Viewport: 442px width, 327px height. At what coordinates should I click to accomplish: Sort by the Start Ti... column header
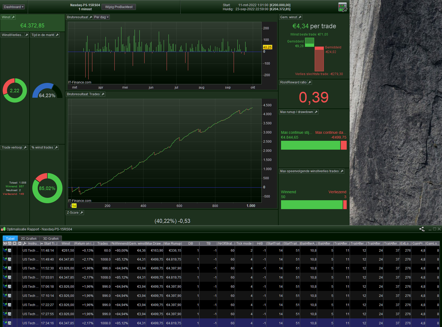pyautogui.click(x=49, y=244)
